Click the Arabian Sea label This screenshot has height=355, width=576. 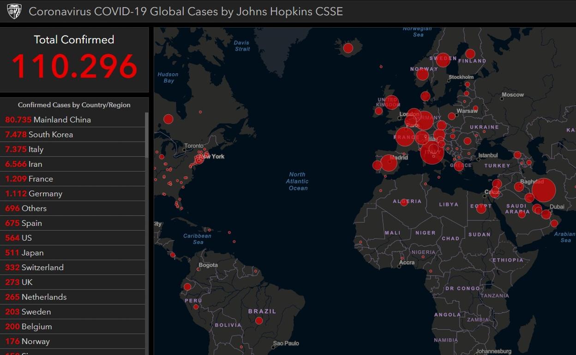[x=564, y=237]
